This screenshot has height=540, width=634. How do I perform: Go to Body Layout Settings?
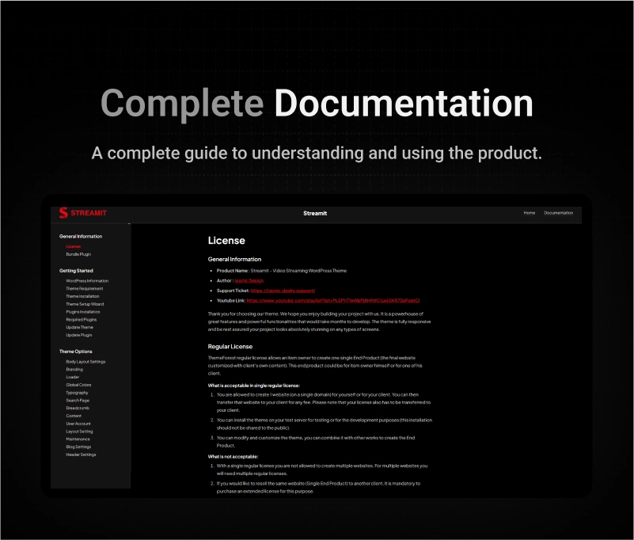coord(85,362)
